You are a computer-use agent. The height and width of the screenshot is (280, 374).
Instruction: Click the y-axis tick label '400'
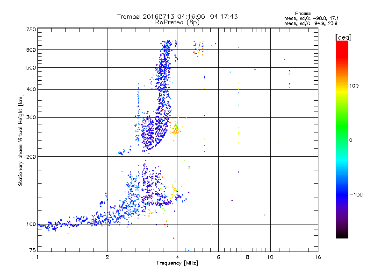[31, 89]
